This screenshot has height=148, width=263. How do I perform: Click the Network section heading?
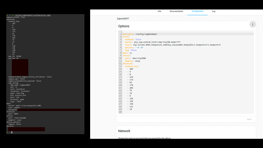click(124, 131)
